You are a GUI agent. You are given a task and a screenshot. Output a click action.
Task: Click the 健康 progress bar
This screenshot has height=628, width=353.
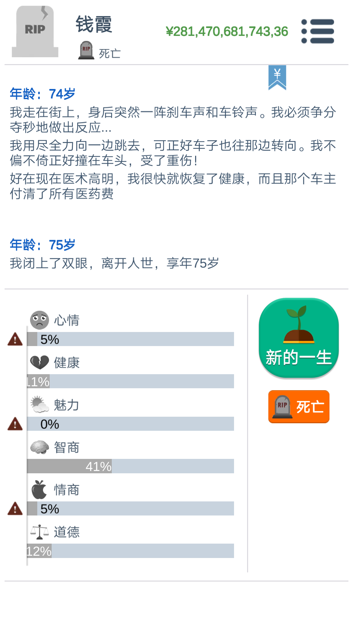(130, 381)
